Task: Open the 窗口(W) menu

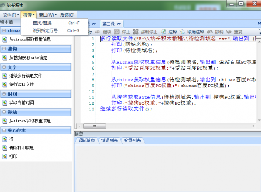Action: click(x=48, y=15)
